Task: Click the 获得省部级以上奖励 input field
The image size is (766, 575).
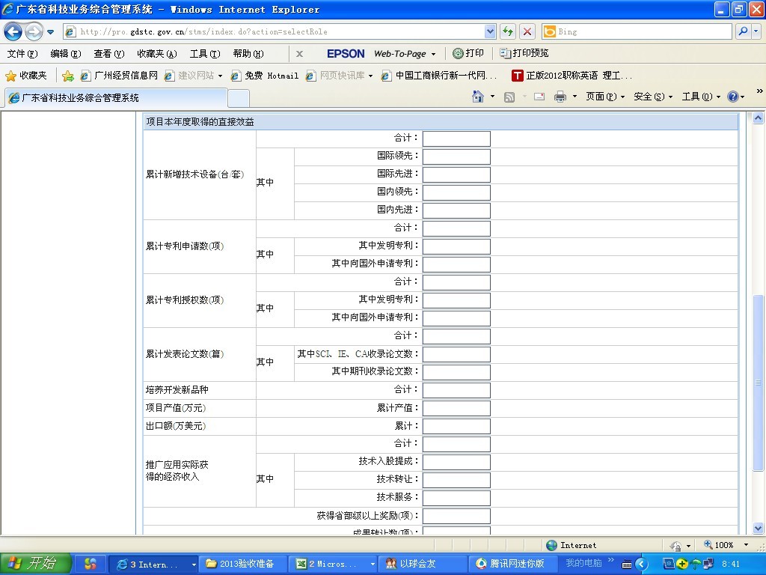Action: tap(456, 517)
